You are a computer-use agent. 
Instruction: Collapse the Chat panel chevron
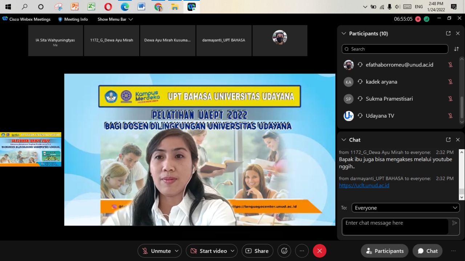point(344,140)
